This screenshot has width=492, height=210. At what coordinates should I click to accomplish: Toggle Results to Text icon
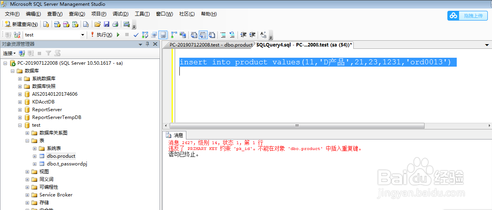194,35
